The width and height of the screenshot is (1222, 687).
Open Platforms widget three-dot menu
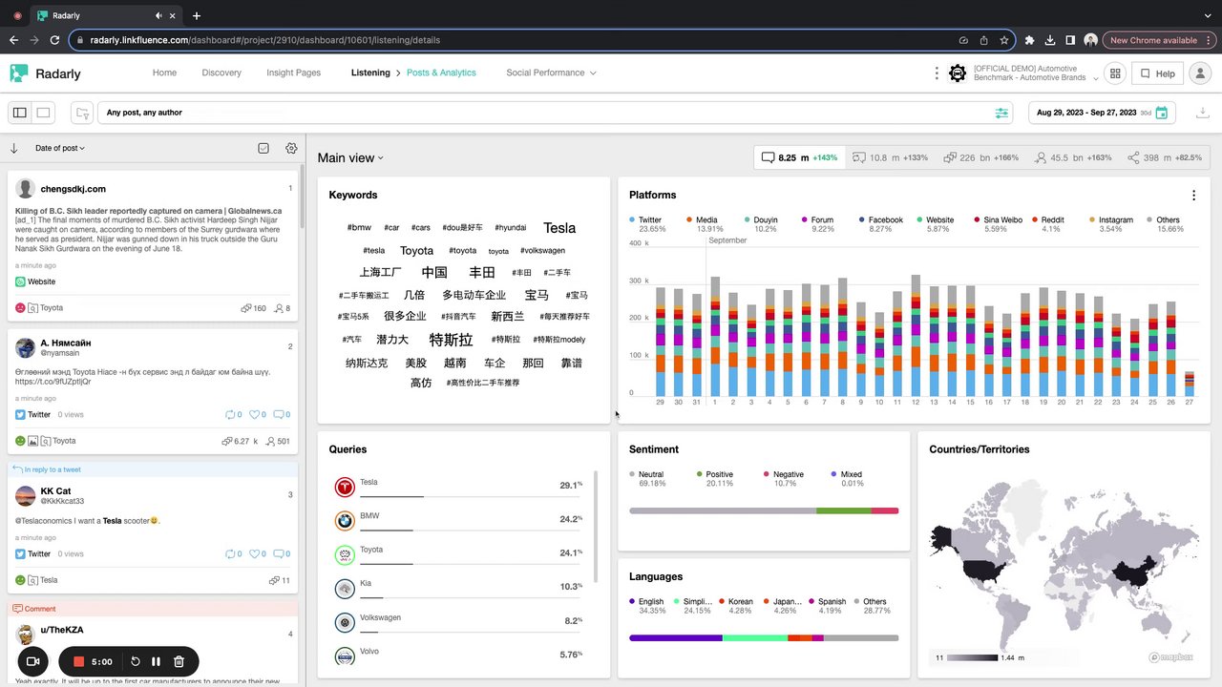click(x=1193, y=195)
